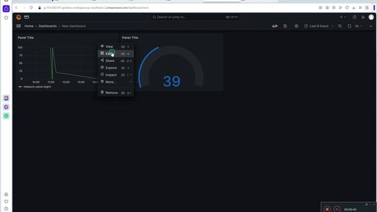Click the heart icon at the sidebar bottom

(6, 201)
